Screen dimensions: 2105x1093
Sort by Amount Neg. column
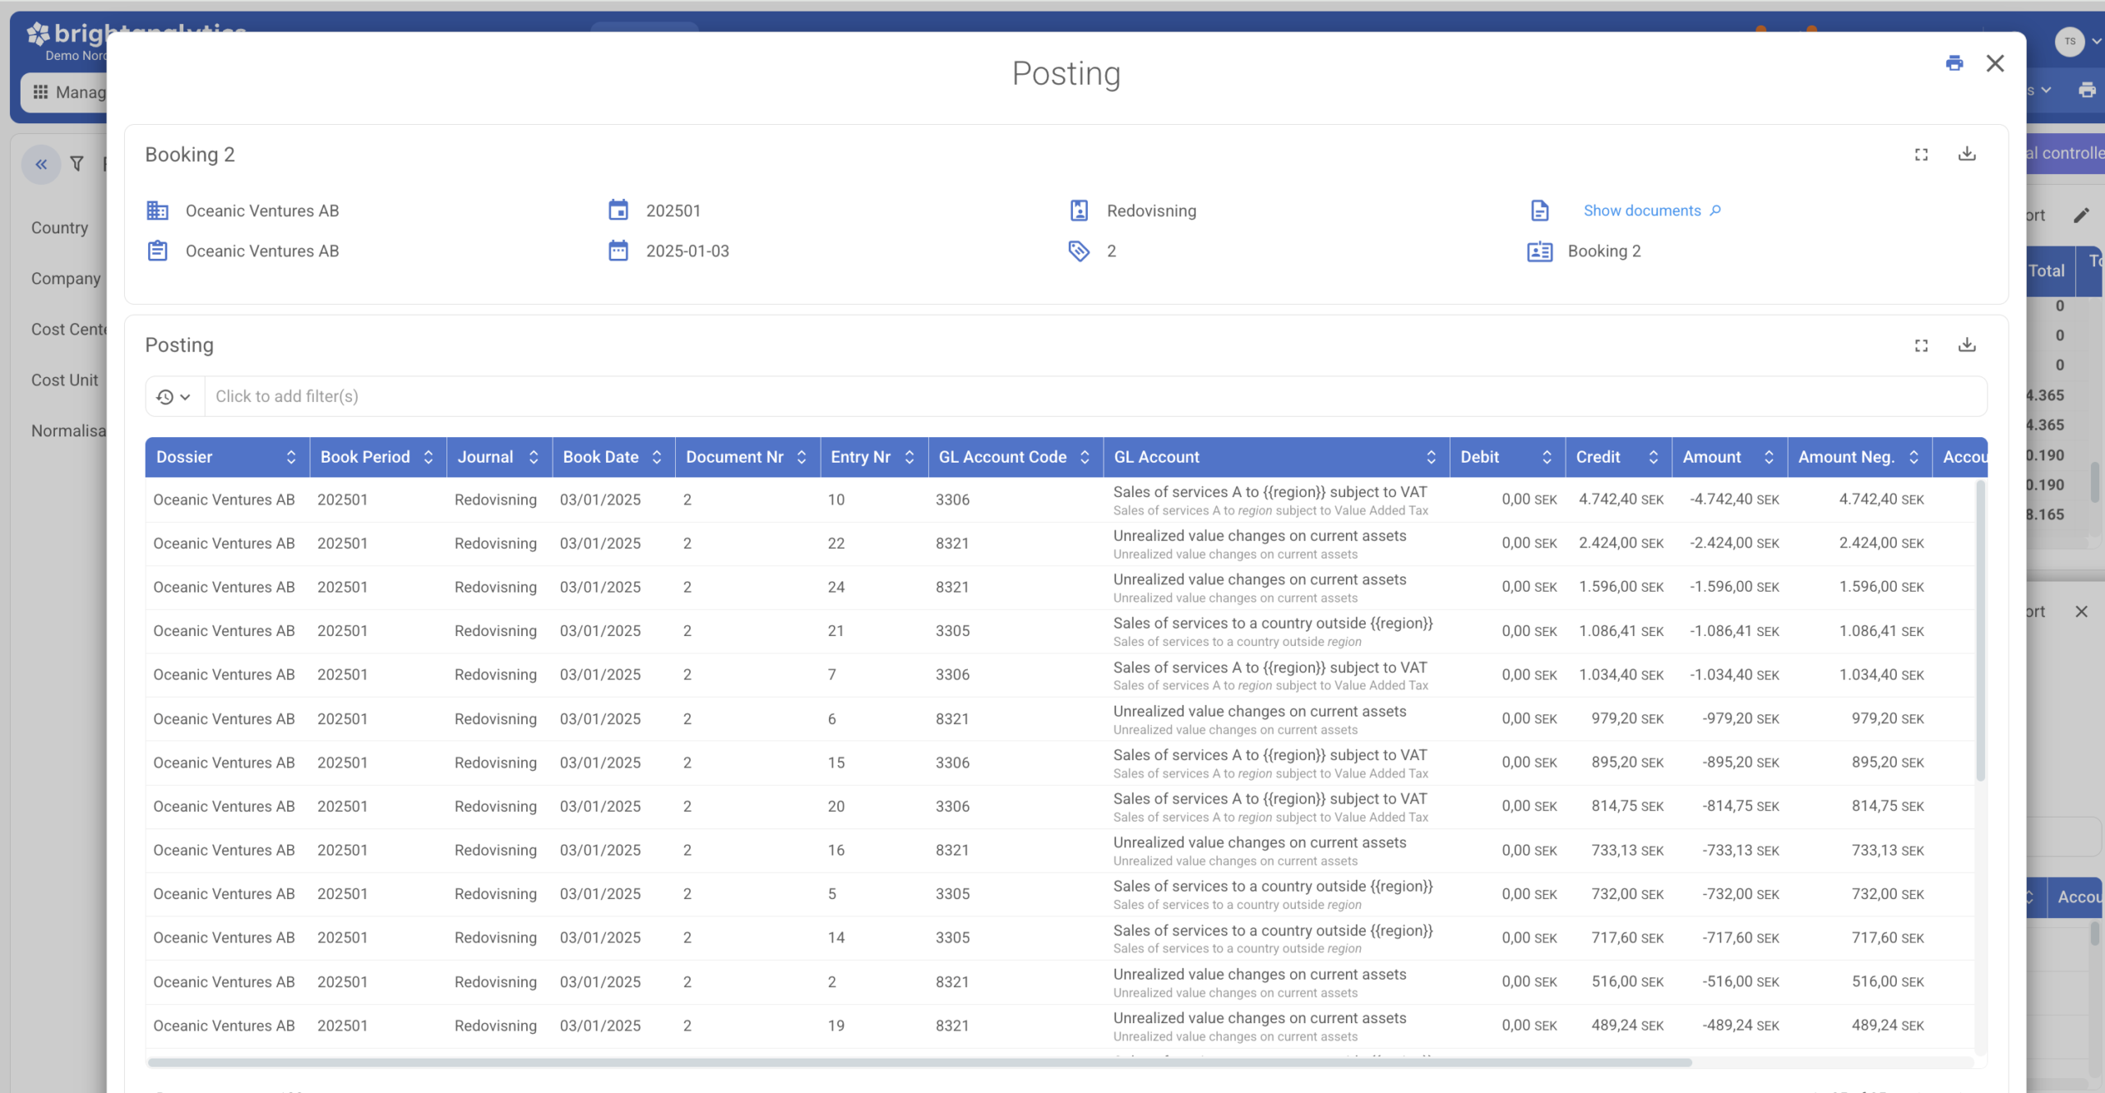pyautogui.click(x=1913, y=458)
